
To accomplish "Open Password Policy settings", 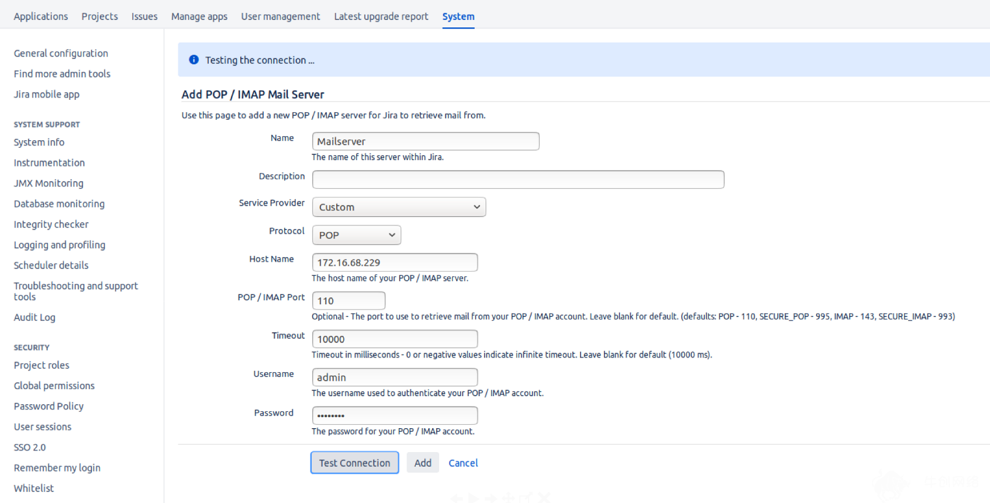I will [x=49, y=406].
